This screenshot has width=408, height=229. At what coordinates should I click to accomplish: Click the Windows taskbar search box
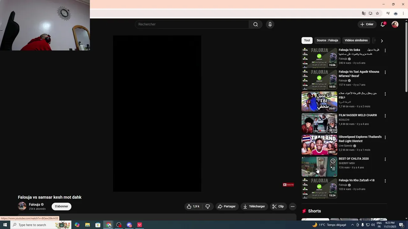[x=41, y=225]
